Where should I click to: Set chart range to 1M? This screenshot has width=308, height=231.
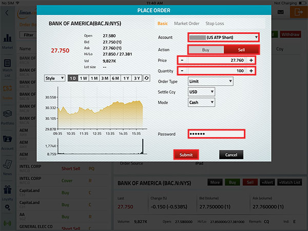point(94,78)
